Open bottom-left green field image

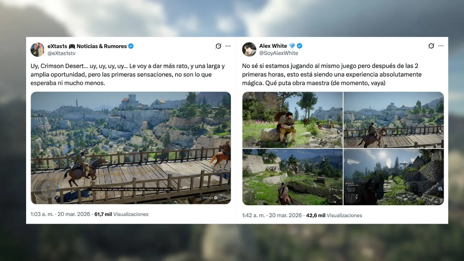click(x=293, y=177)
